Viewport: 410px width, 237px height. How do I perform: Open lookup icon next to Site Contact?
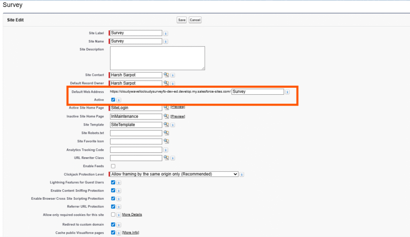point(166,75)
